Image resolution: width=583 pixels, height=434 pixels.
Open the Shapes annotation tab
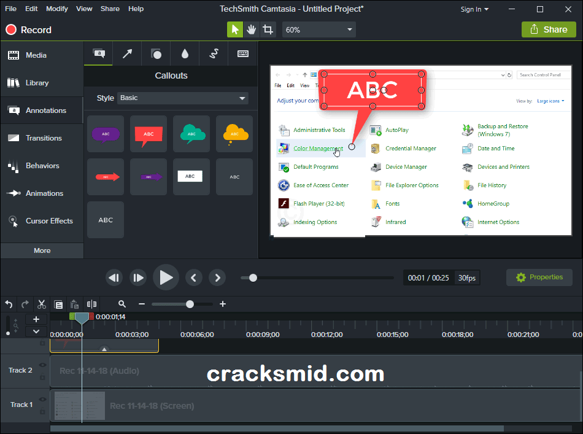(156, 53)
